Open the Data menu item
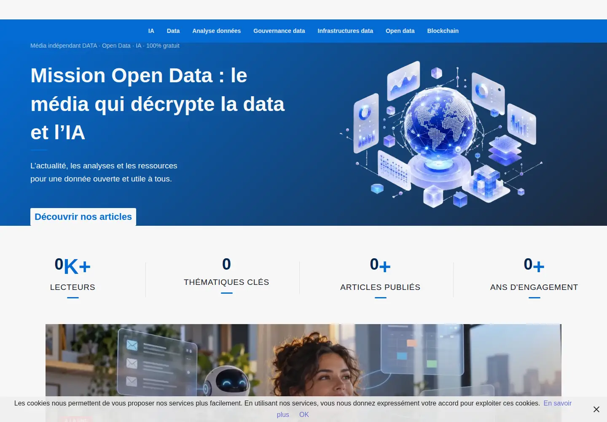This screenshot has width=607, height=422. tap(173, 31)
